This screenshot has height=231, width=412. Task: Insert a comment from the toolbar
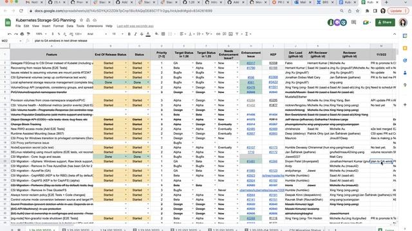click(x=225, y=34)
